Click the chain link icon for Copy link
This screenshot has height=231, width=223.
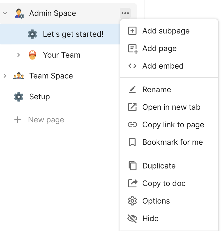click(132, 125)
